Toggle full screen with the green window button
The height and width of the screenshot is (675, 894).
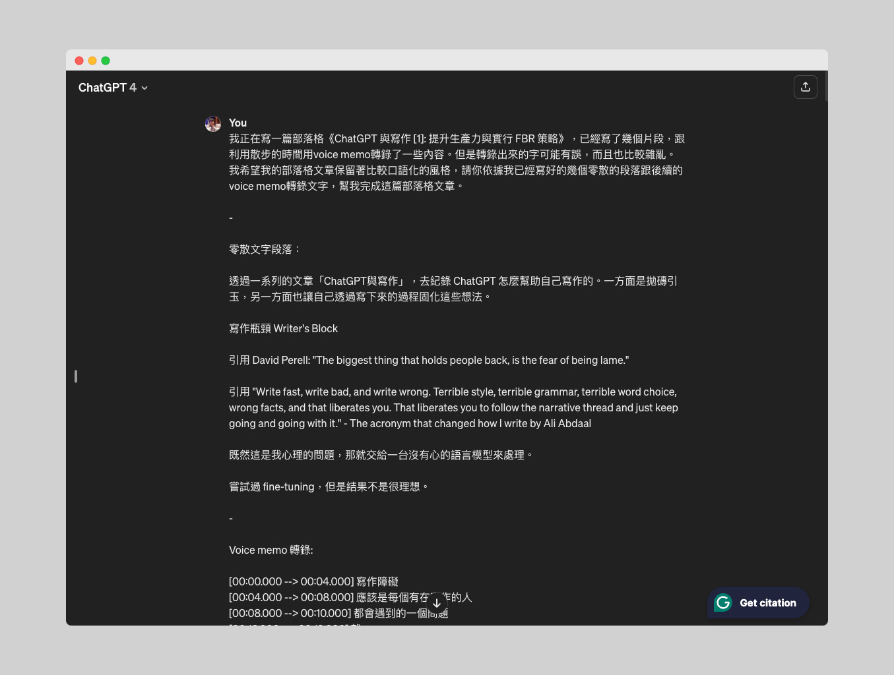(106, 60)
